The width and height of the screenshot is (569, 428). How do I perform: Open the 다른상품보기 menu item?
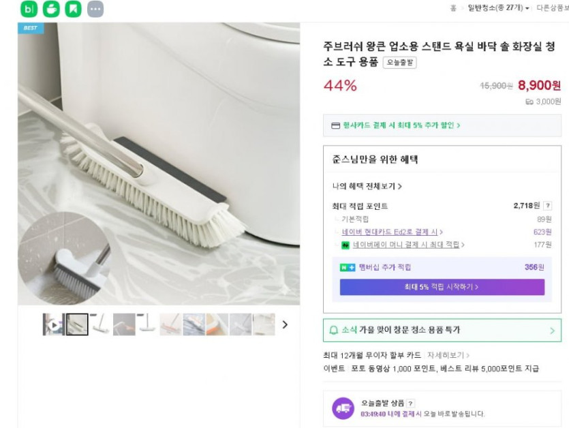(553, 7)
